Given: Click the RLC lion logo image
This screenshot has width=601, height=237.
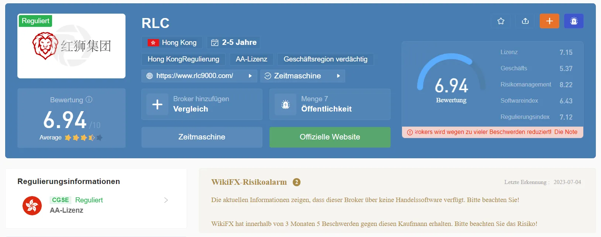Looking at the screenshot, I should coord(72,46).
